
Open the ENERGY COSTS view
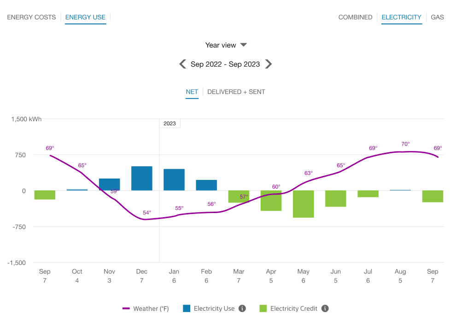pos(31,17)
